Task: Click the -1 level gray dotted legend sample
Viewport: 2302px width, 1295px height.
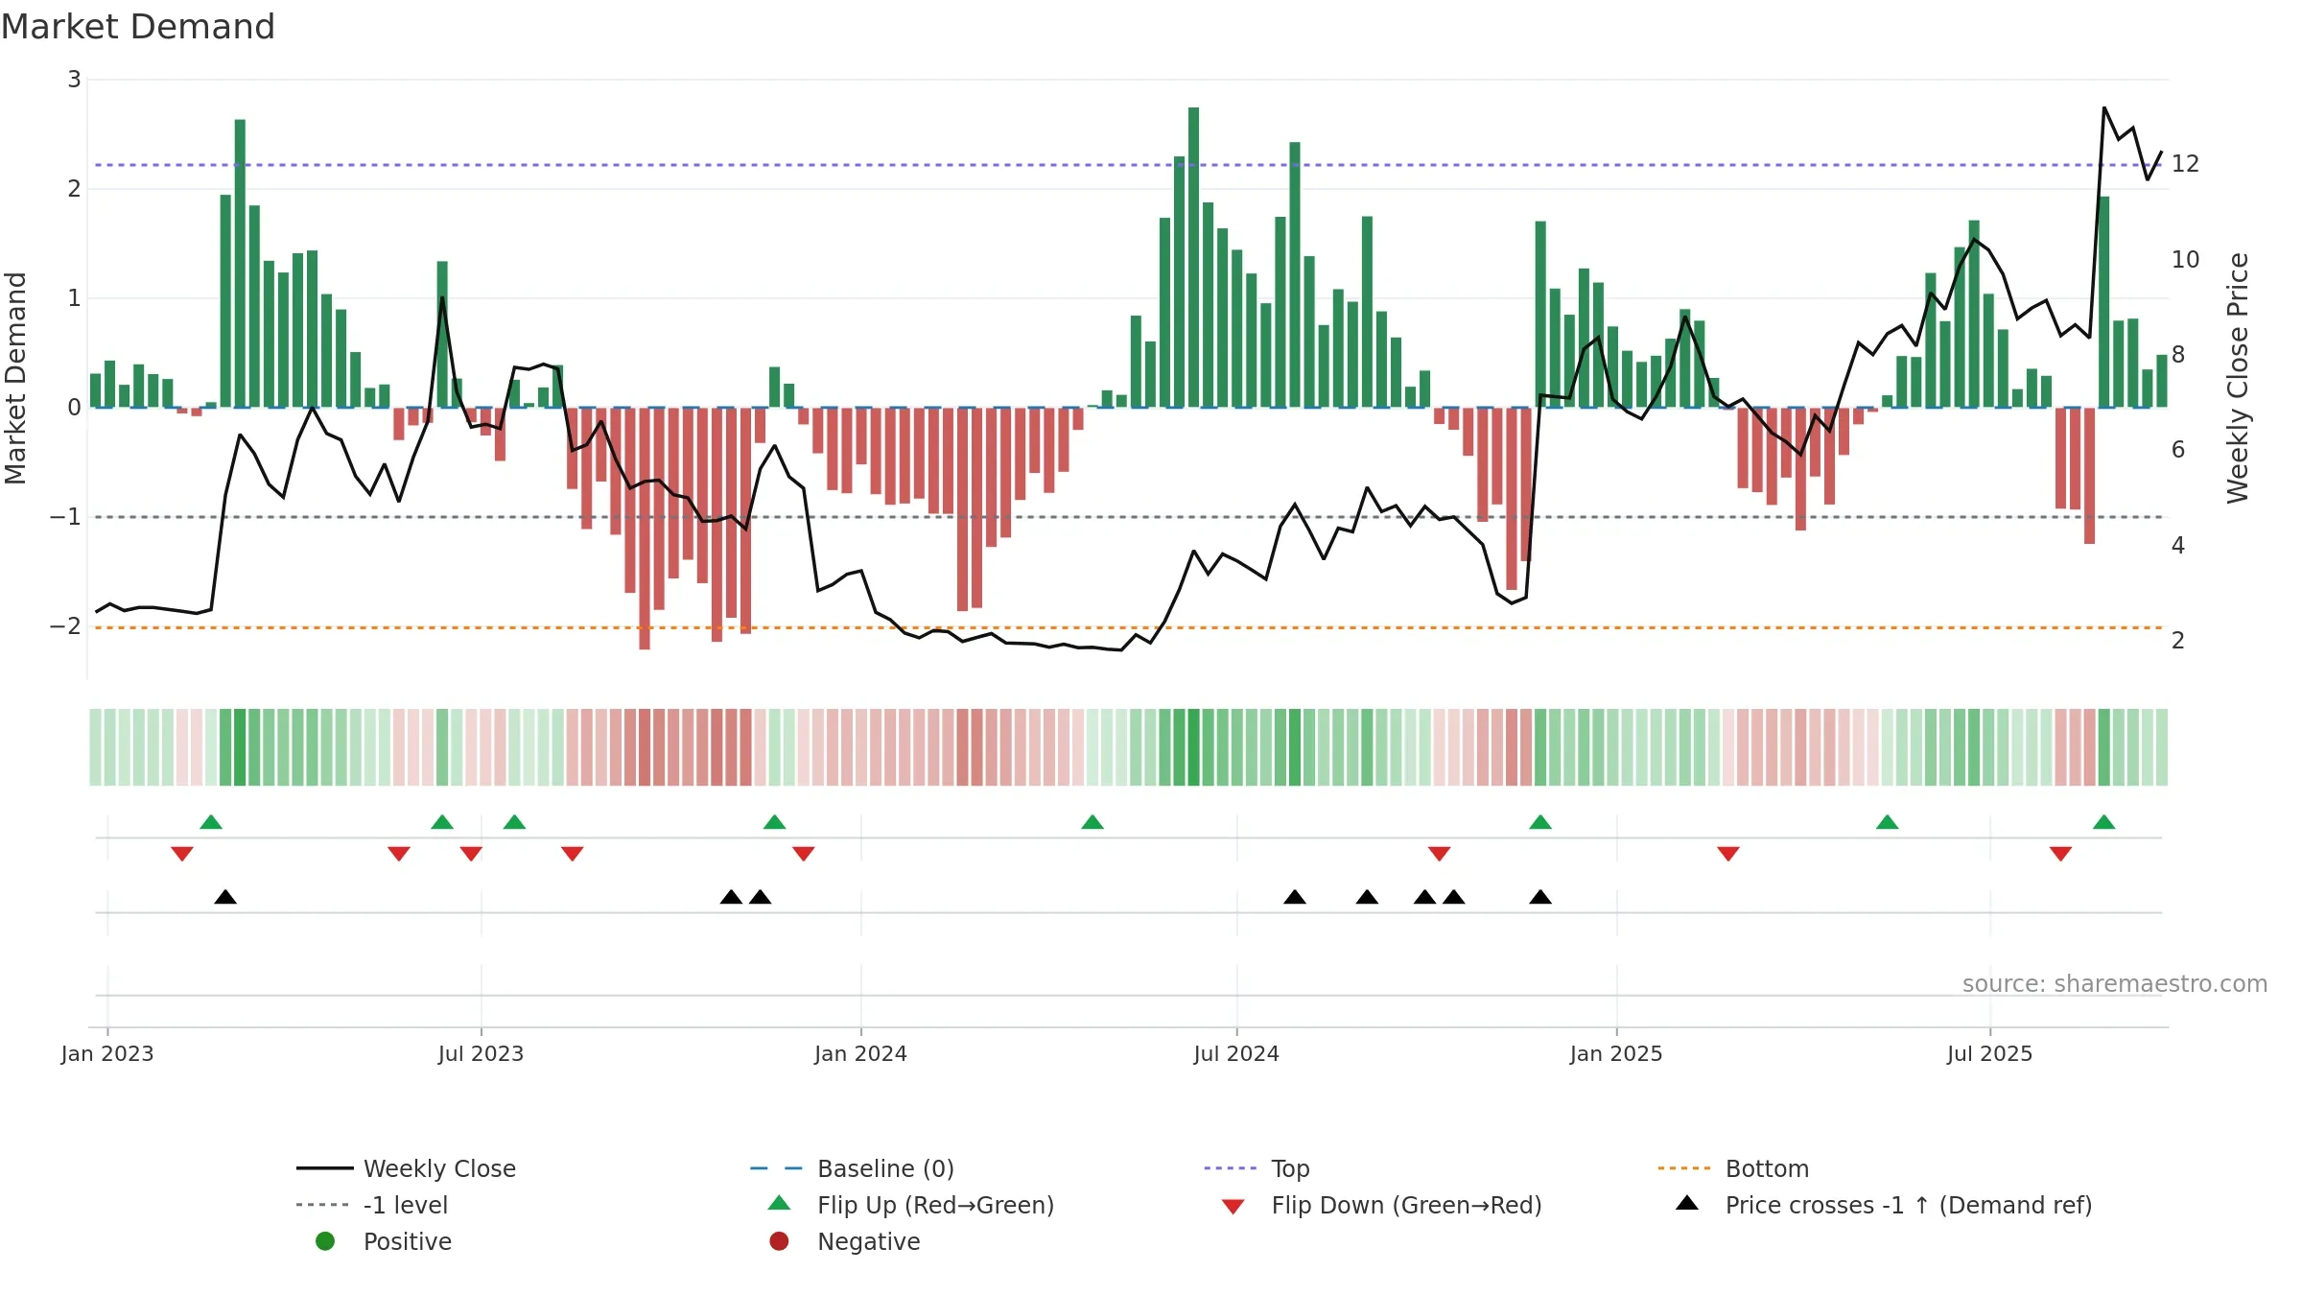Action: click(x=323, y=1205)
